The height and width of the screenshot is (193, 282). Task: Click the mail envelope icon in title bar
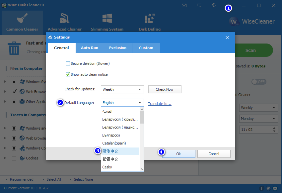pos(184,5)
